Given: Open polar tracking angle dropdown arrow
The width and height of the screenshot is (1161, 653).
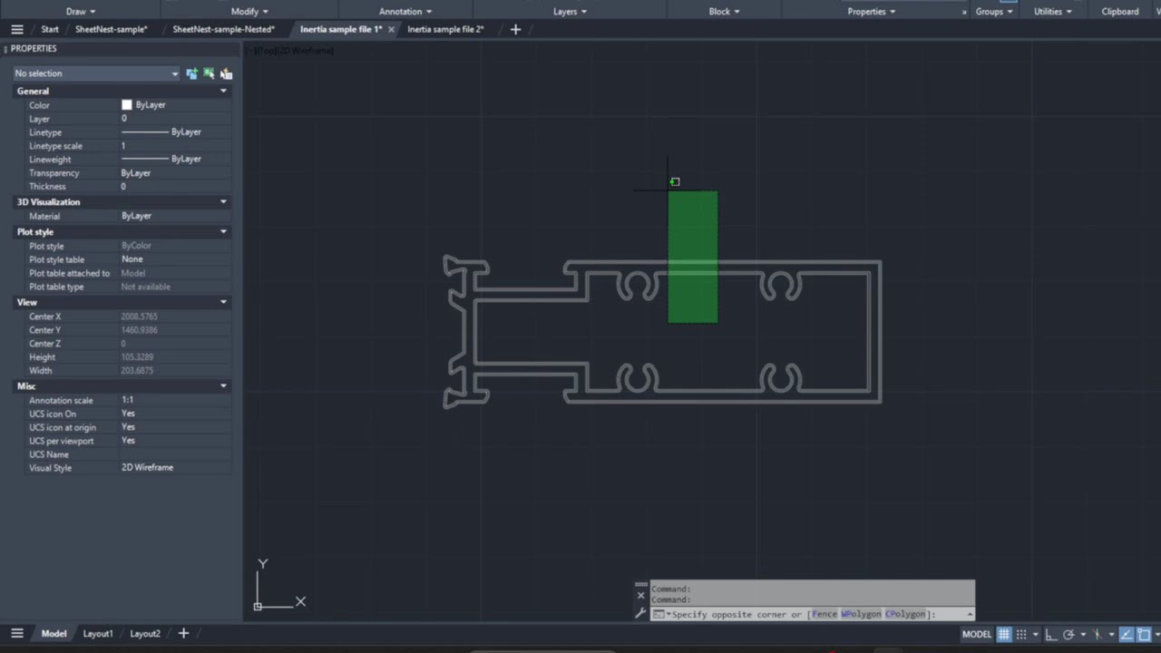Looking at the screenshot, I should (1083, 634).
